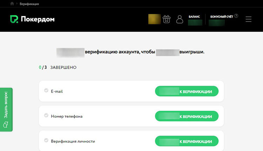This screenshot has width=263, height=151.
Task: Click the Номер телефона status check icon
Action: tap(46, 115)
